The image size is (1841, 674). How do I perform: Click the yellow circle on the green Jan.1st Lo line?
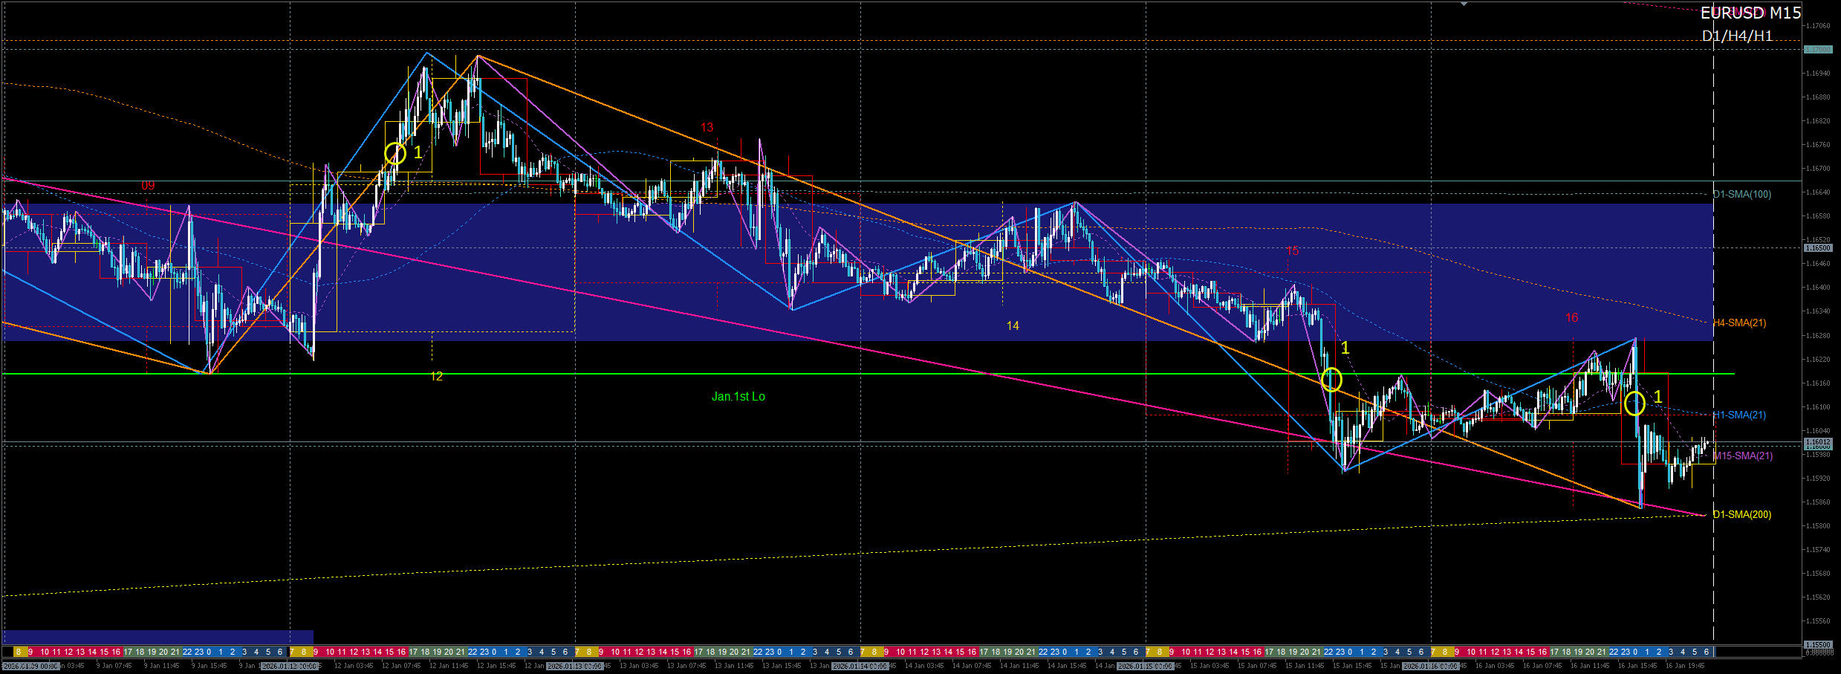1331,380
